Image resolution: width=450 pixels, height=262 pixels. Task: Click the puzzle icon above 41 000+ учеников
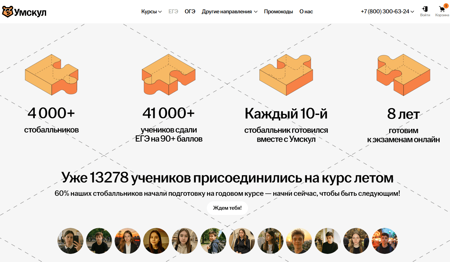pyautogui.click(x=168, y=74)
